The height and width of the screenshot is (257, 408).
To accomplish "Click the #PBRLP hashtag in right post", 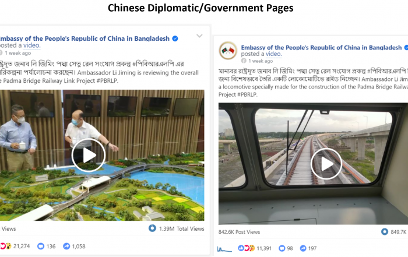I will [247, 94].
